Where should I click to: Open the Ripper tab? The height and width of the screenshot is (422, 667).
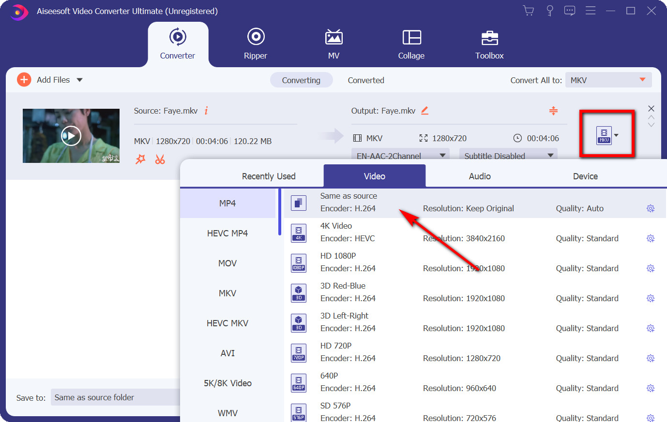click(x=256, y=44)
